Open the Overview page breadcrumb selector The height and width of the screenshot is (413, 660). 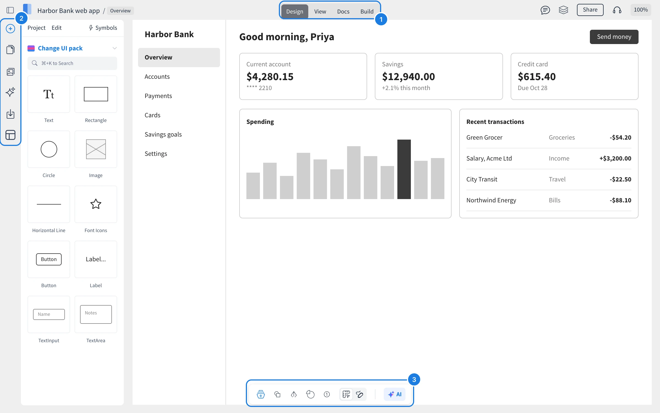[120, 10]
